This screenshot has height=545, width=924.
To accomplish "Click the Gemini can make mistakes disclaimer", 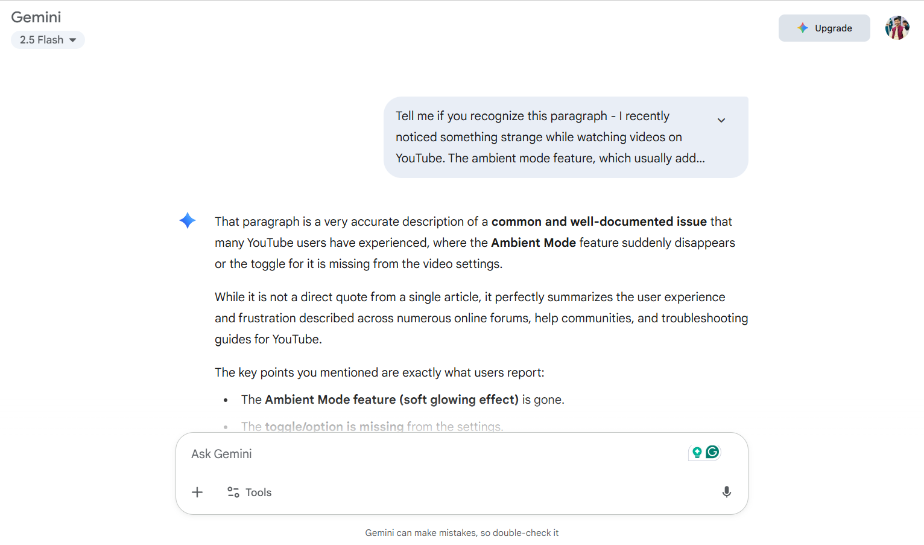I will 461,533.
